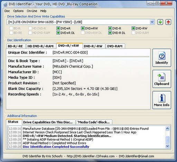The width and height of the screenshot is (177, 162).
Task: Click the recording speeds value 1x-2.4x
Action: coord(76,94)
